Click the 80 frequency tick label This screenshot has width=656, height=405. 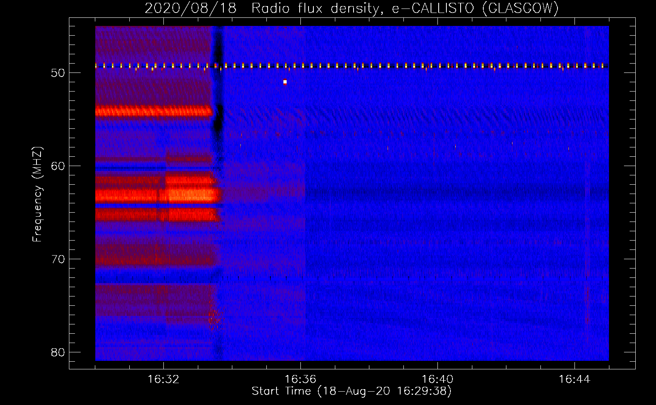[58, 352]
